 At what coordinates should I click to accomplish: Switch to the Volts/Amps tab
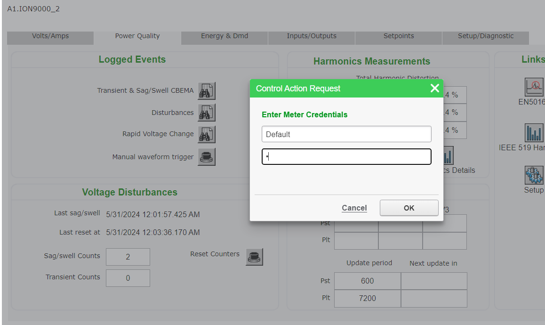click(x=50, y=36)
